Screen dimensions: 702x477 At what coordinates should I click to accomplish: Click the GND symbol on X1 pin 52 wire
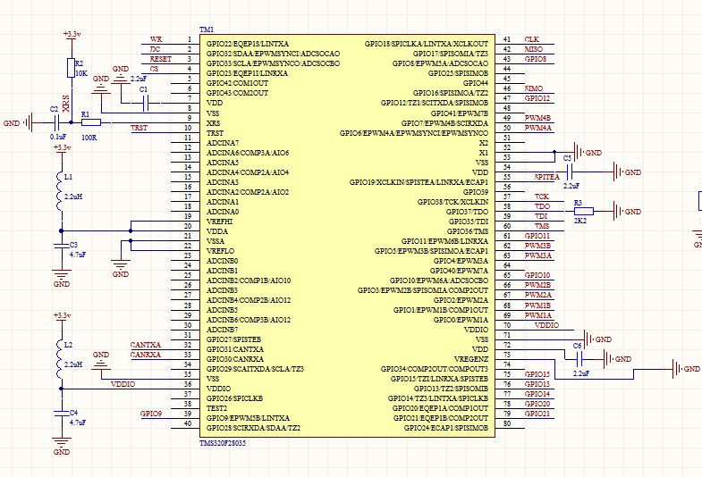click(588, 152)
